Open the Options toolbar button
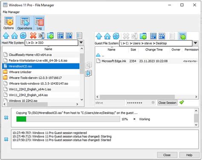This screenshot has height=160, width=202. tap(9, 23)
